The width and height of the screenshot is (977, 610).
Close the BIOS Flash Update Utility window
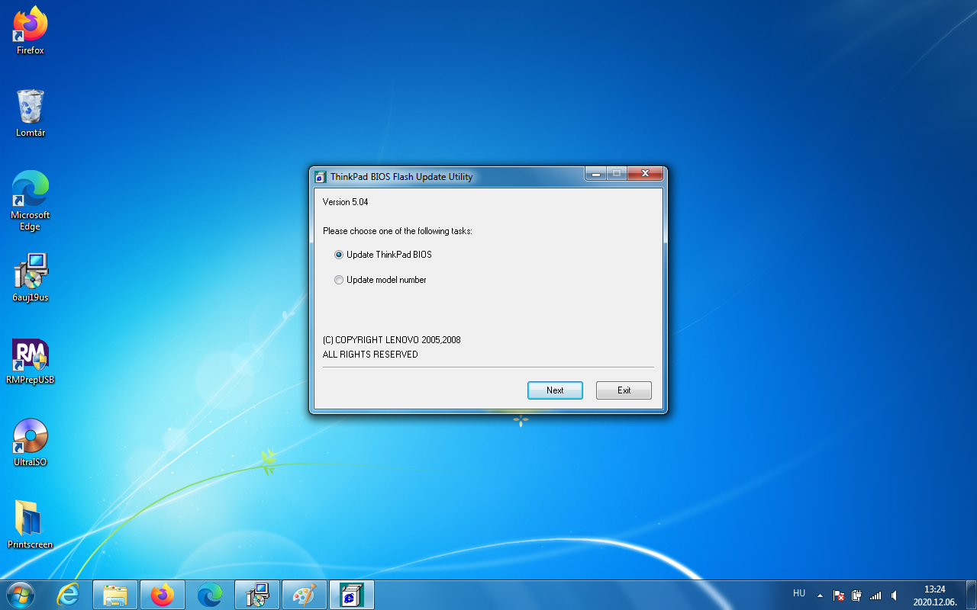pyautogui.click(x=646, y=174)
